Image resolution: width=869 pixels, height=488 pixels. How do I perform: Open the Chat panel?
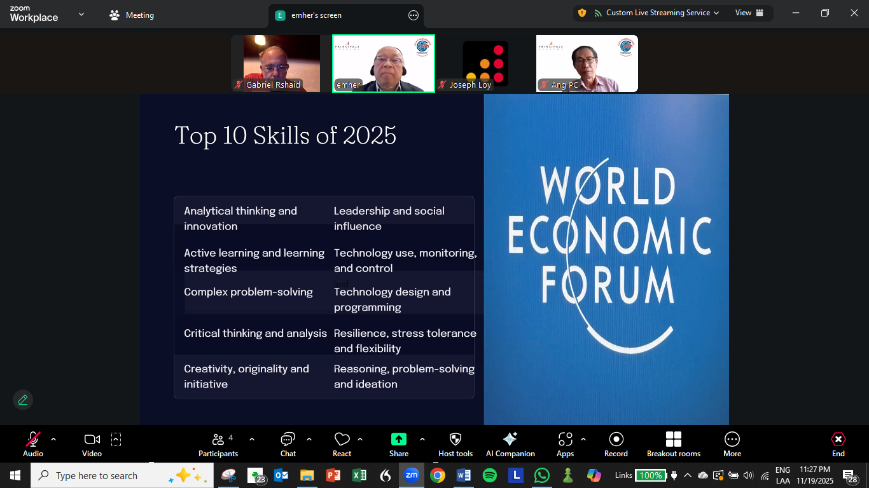[288, 444]
